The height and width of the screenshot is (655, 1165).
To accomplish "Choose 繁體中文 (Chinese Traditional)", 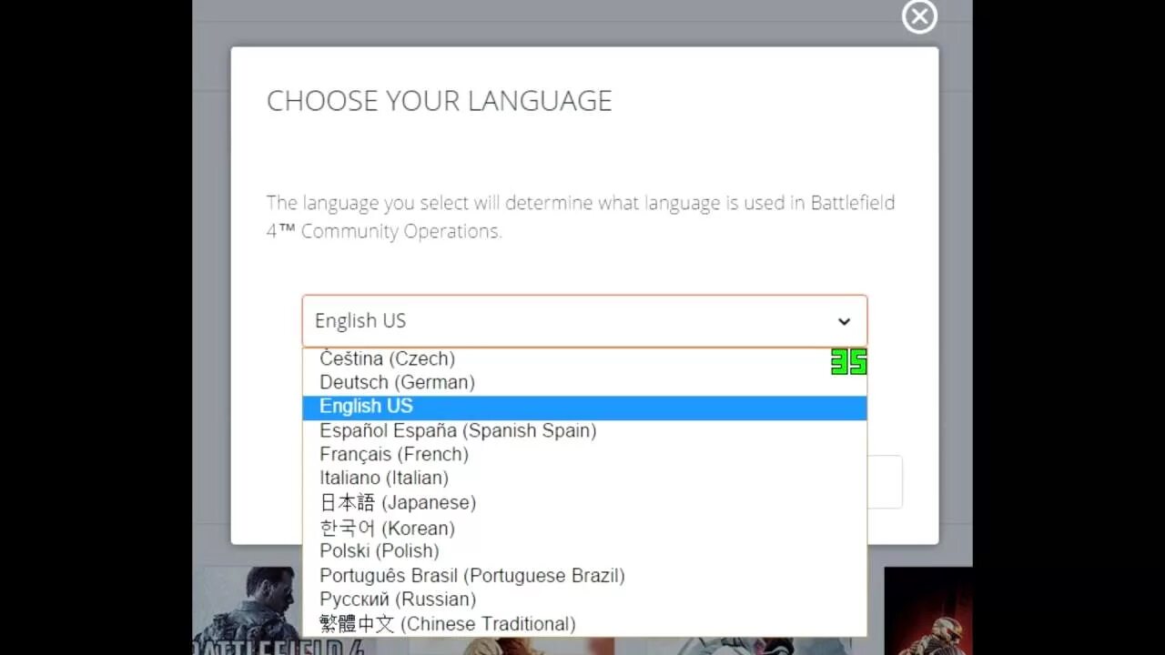I will pyautogui.click(x=584, y=624).
